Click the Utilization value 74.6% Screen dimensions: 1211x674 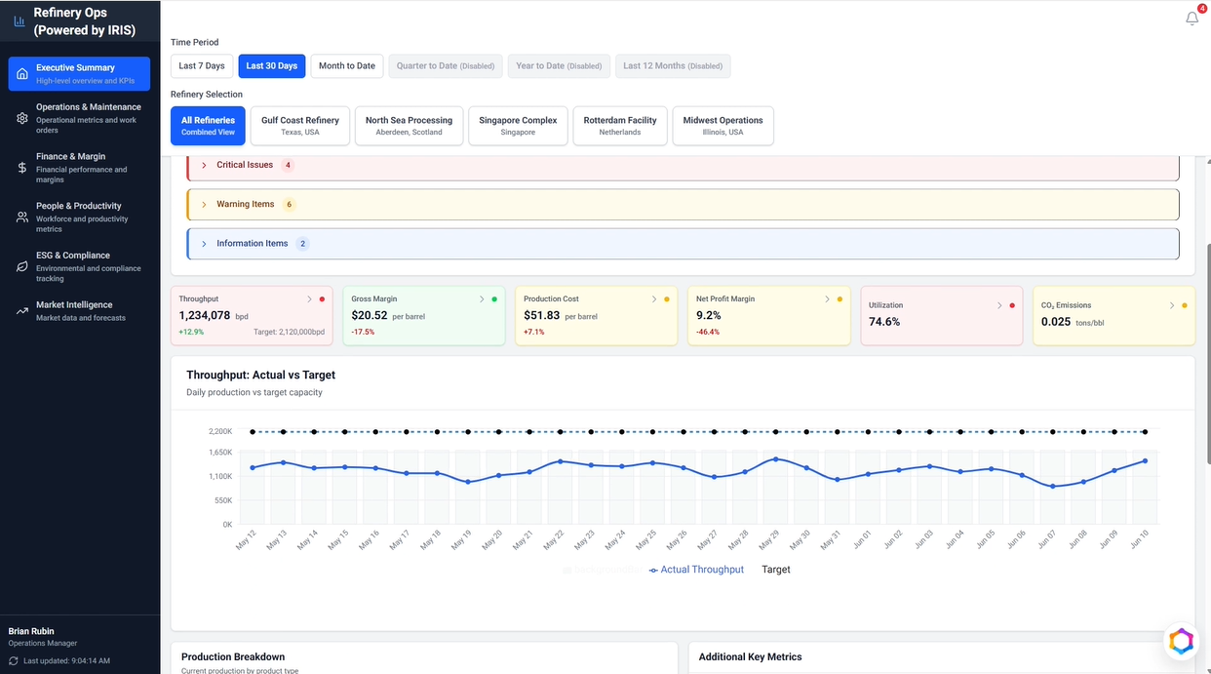[x=884, y=321]
